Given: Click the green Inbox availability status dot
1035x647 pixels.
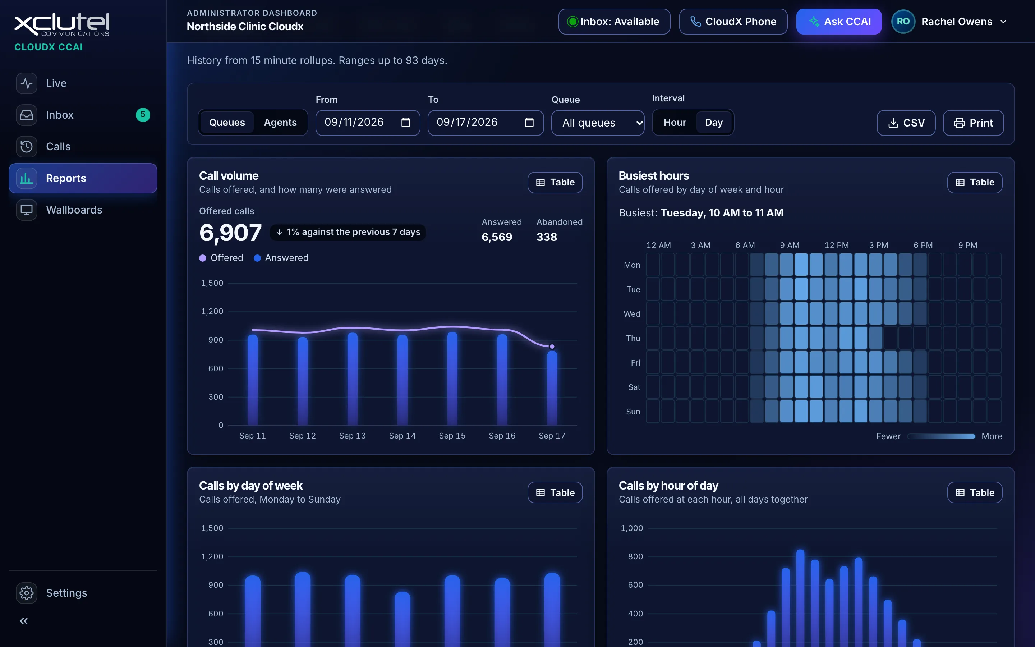Looking at the screenshot, I should pyautogui.click(x=572, y=22).
